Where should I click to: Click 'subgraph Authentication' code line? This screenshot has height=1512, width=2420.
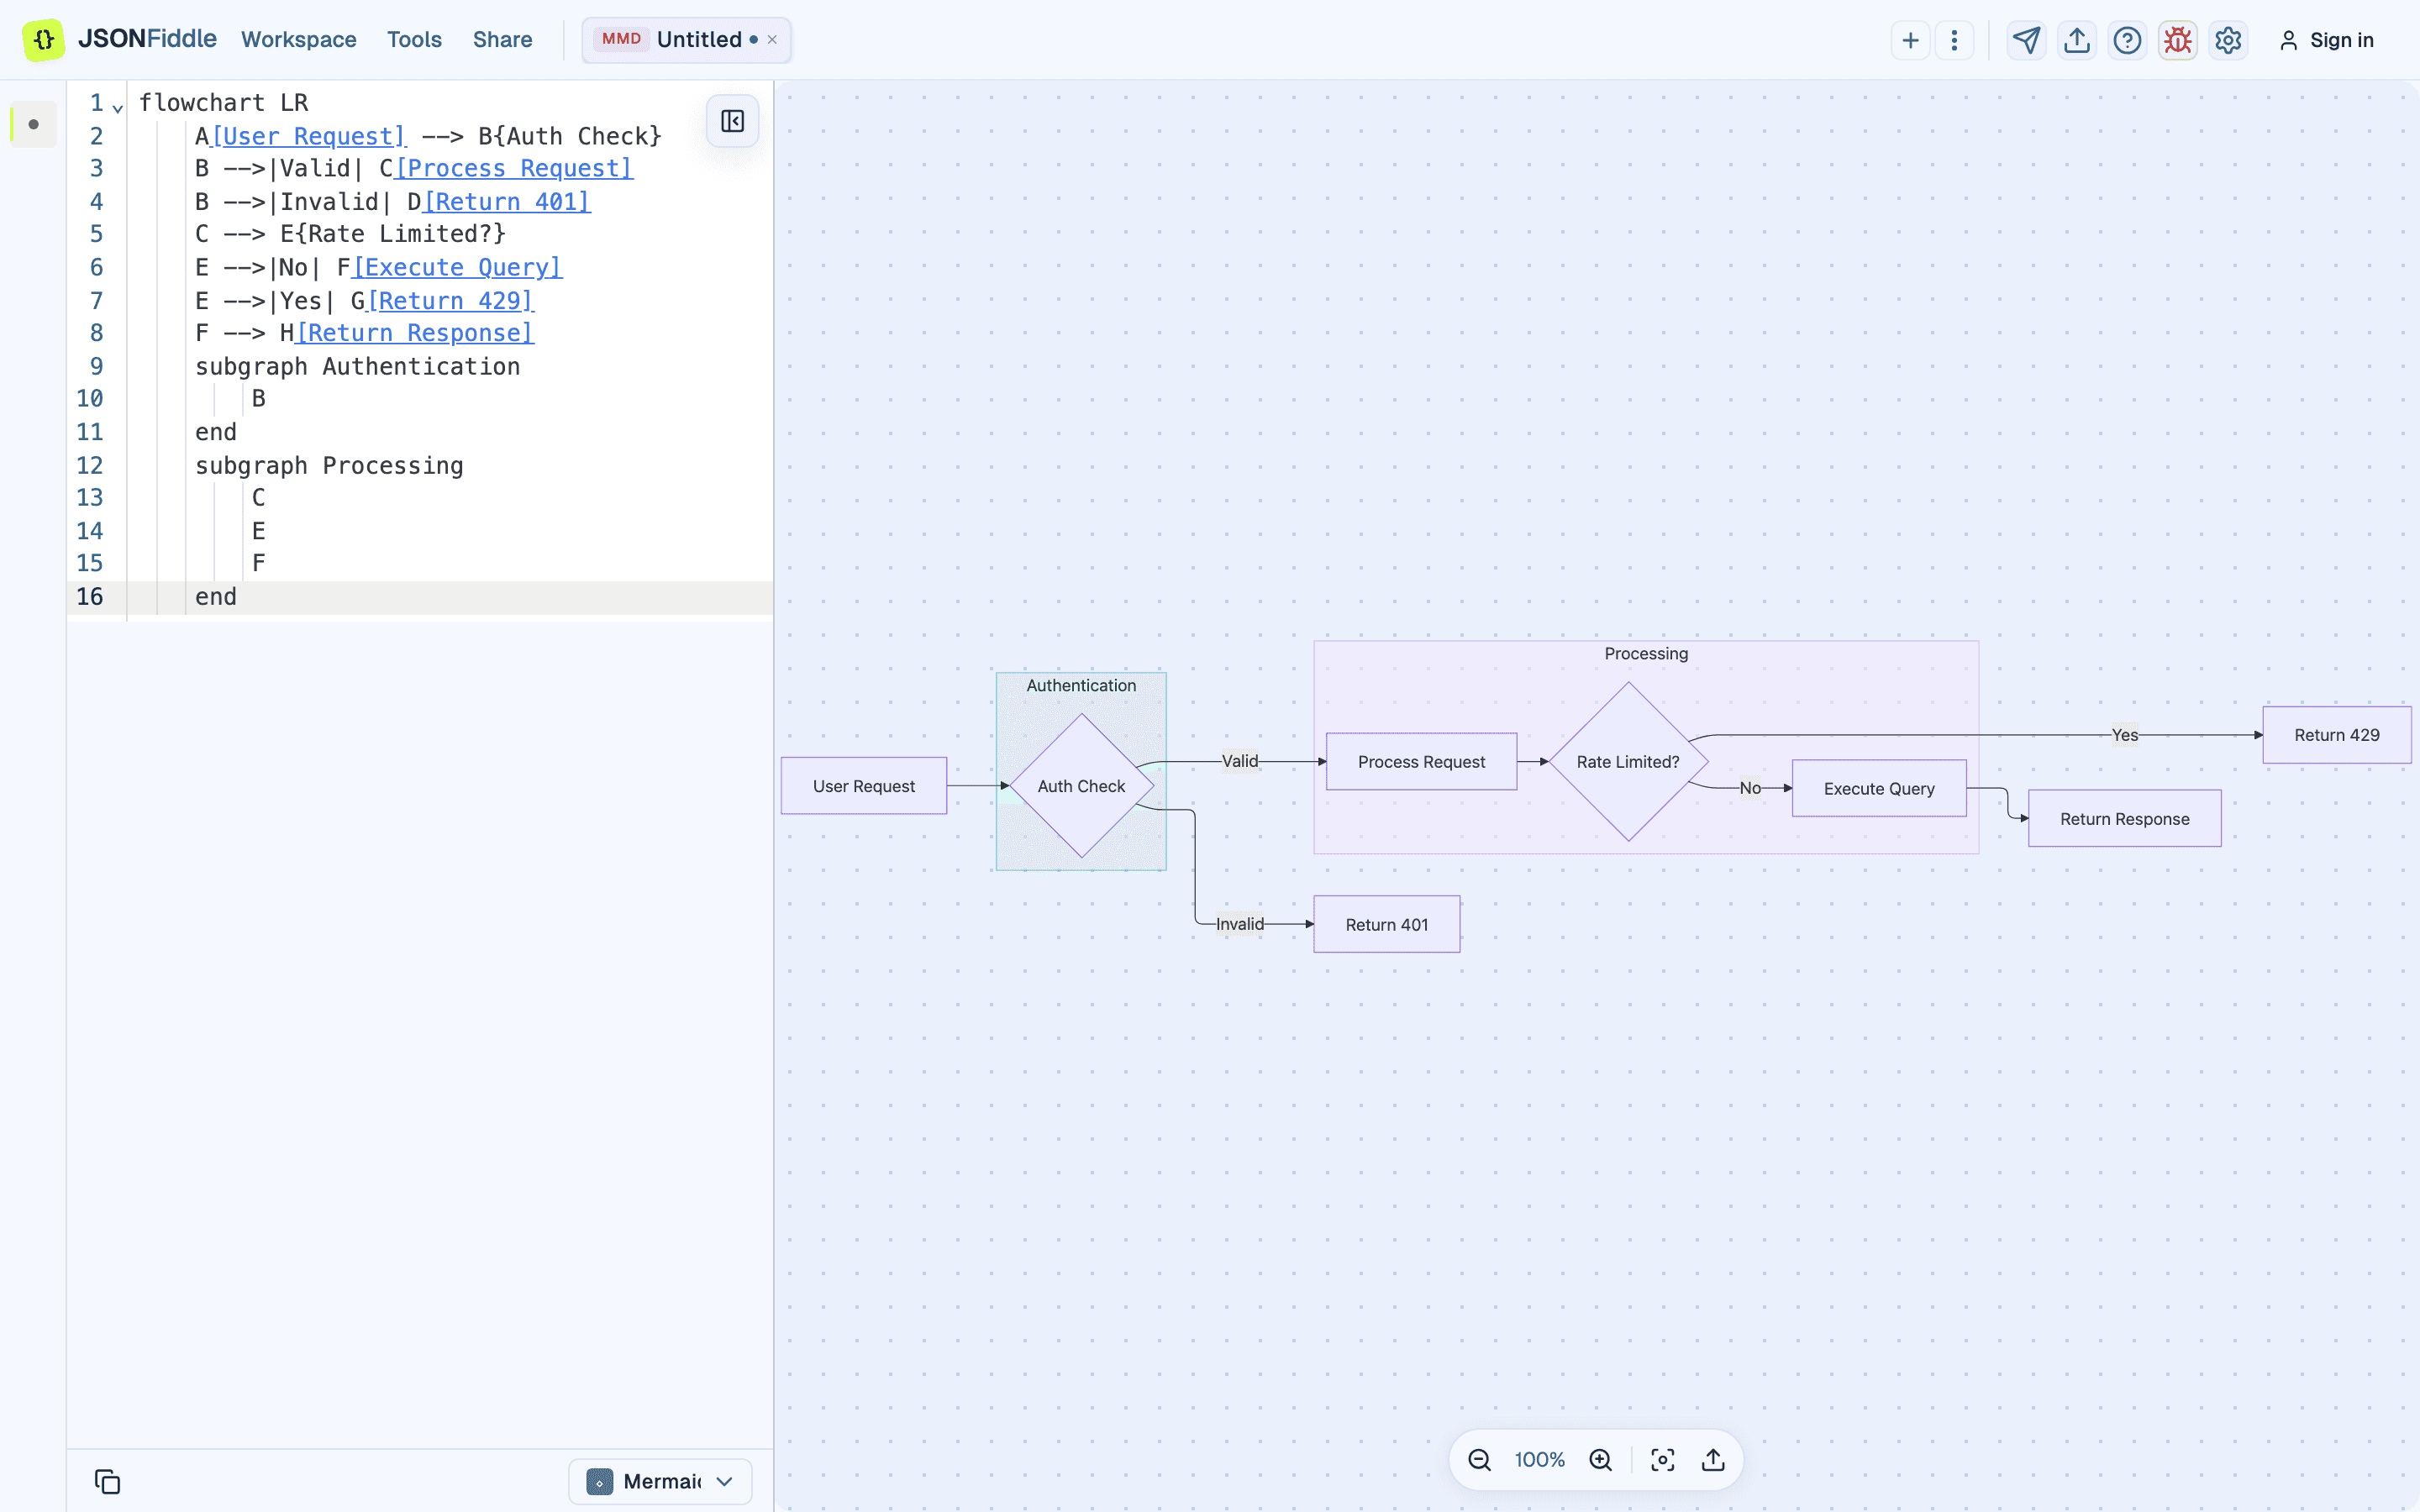357,366
